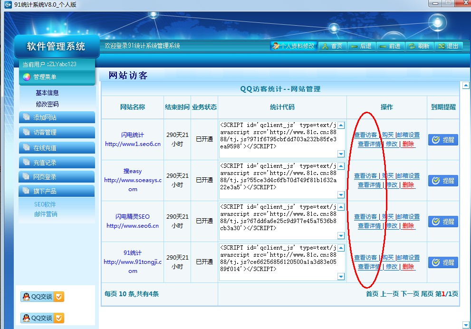
Task: Open 搜easy site link
Action: tap(133, 180)
